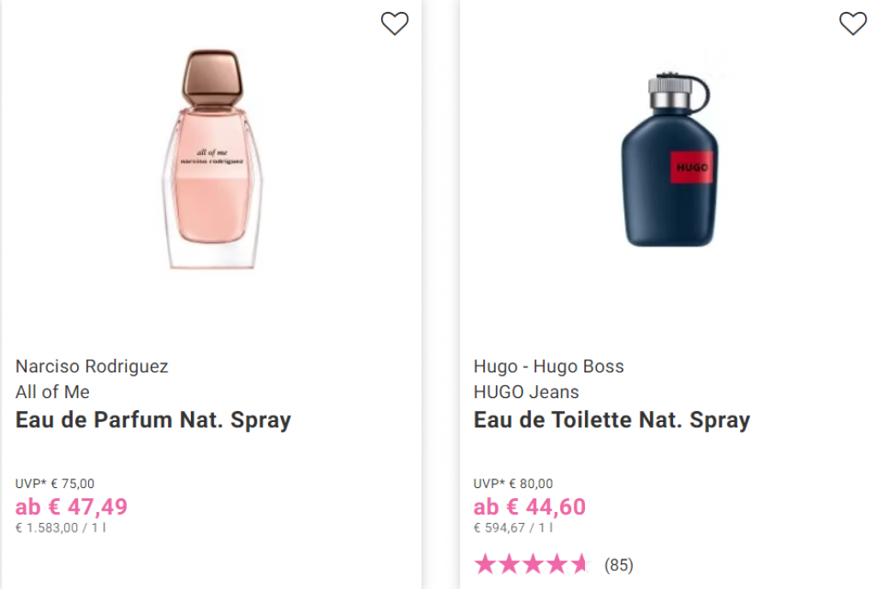Click the € 594,67 / 1 l base price

click(x=513, y=527)
